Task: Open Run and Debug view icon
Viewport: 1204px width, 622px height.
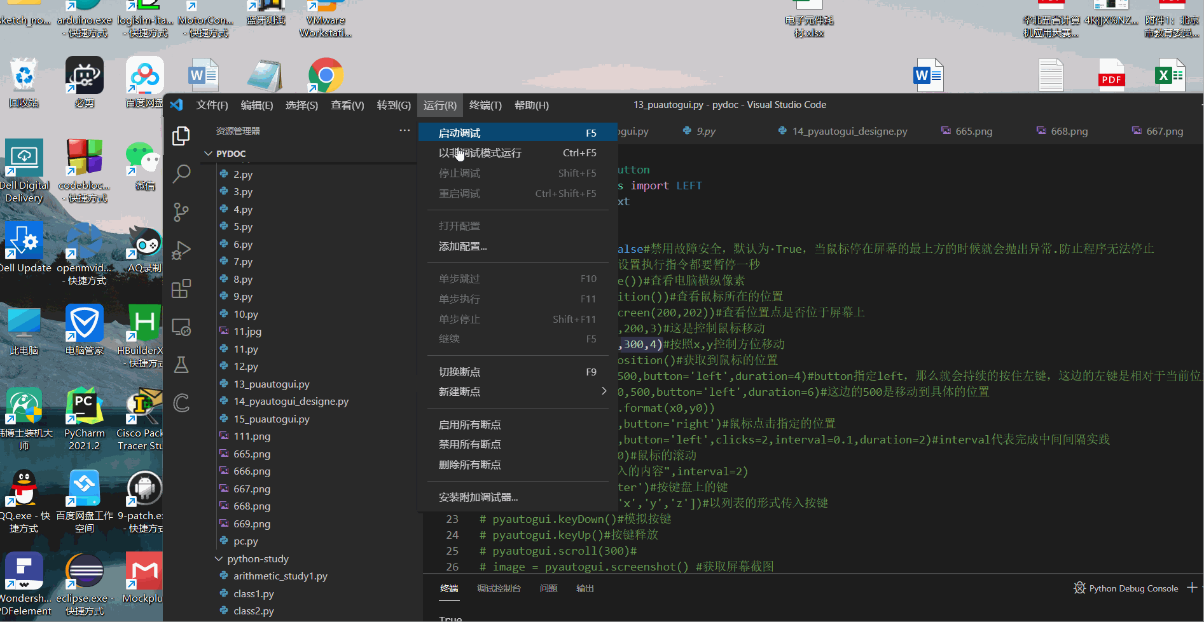Action: point(181,250)
